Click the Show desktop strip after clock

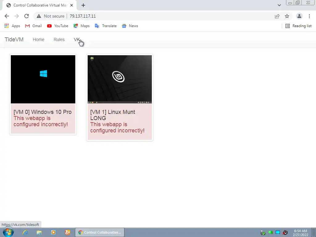(x=314, y=233)
